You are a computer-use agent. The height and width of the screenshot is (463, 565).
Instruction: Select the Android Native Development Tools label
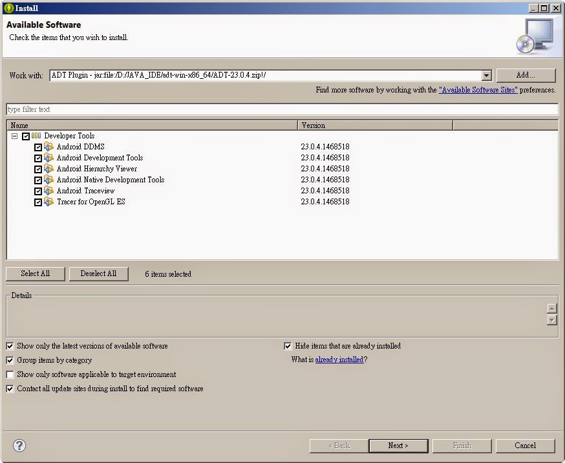[x=111, y=180]
